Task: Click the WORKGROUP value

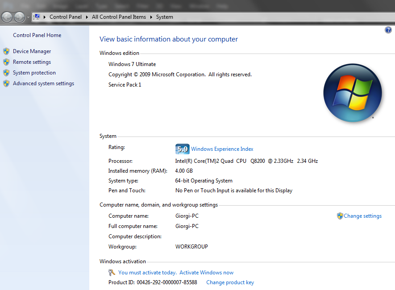Action: pyautogui.click(x=191, y=247)
